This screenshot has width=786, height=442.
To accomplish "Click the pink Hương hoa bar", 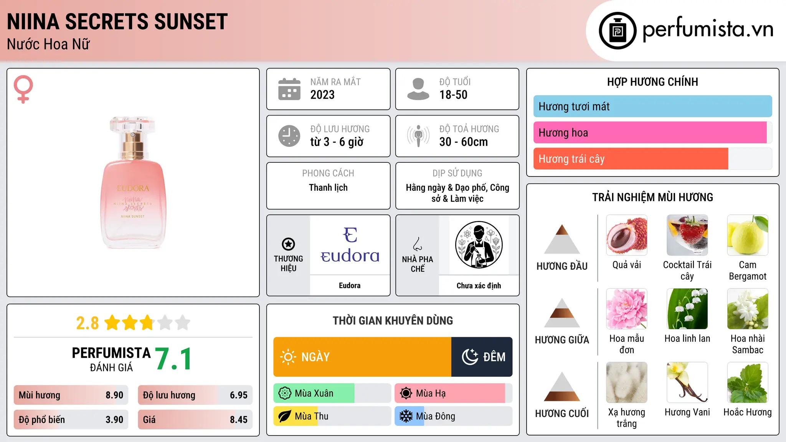I will [x=650, y=132].
